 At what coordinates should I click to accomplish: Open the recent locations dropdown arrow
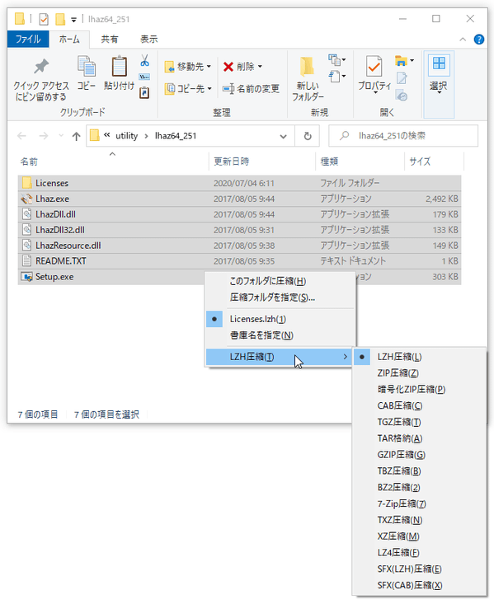click(60, 136)
